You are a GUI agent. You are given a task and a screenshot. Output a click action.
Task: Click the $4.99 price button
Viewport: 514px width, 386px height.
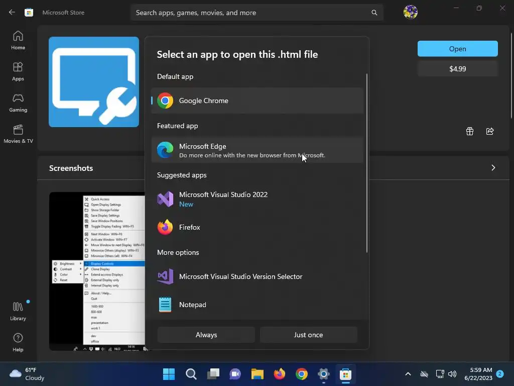[x=457, y=68]
